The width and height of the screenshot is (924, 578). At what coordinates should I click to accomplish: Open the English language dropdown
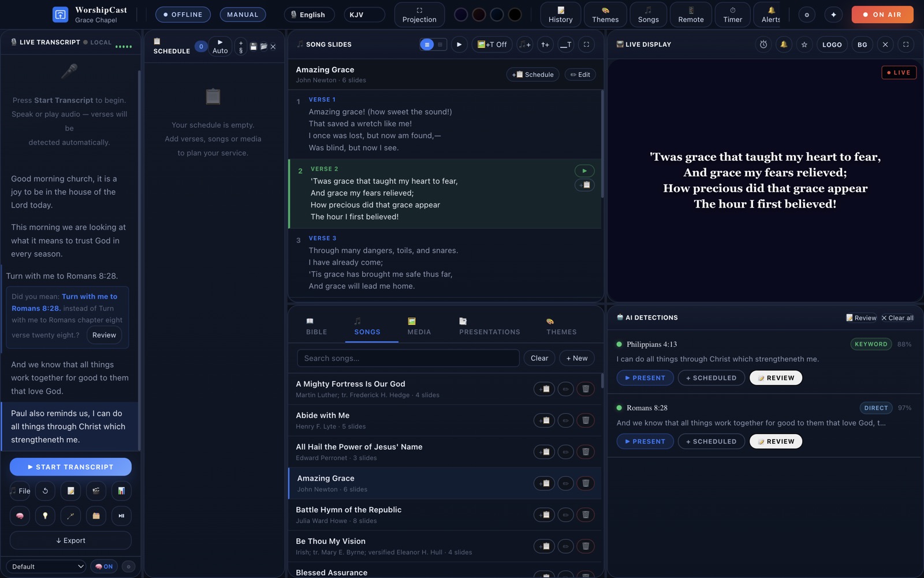[309, 14]
